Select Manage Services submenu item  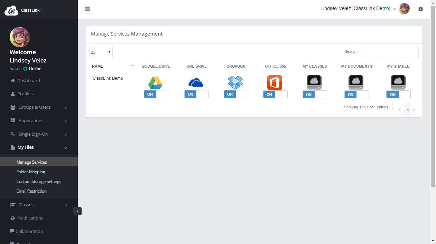39,162
